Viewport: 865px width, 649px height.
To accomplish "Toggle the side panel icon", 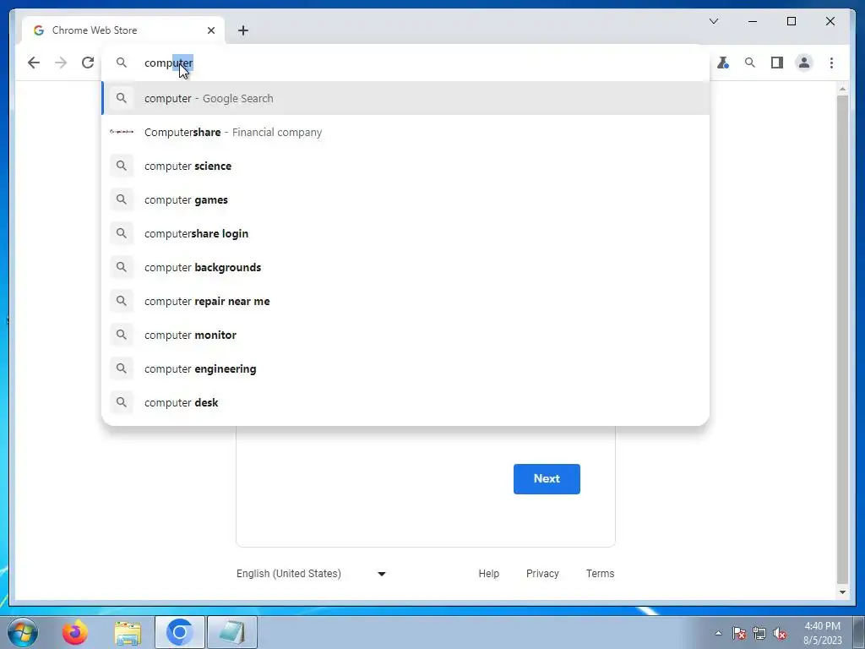I will [x=777, y=63].
